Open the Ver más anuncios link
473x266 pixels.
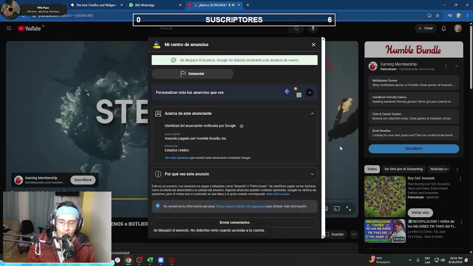coord(177,158)
